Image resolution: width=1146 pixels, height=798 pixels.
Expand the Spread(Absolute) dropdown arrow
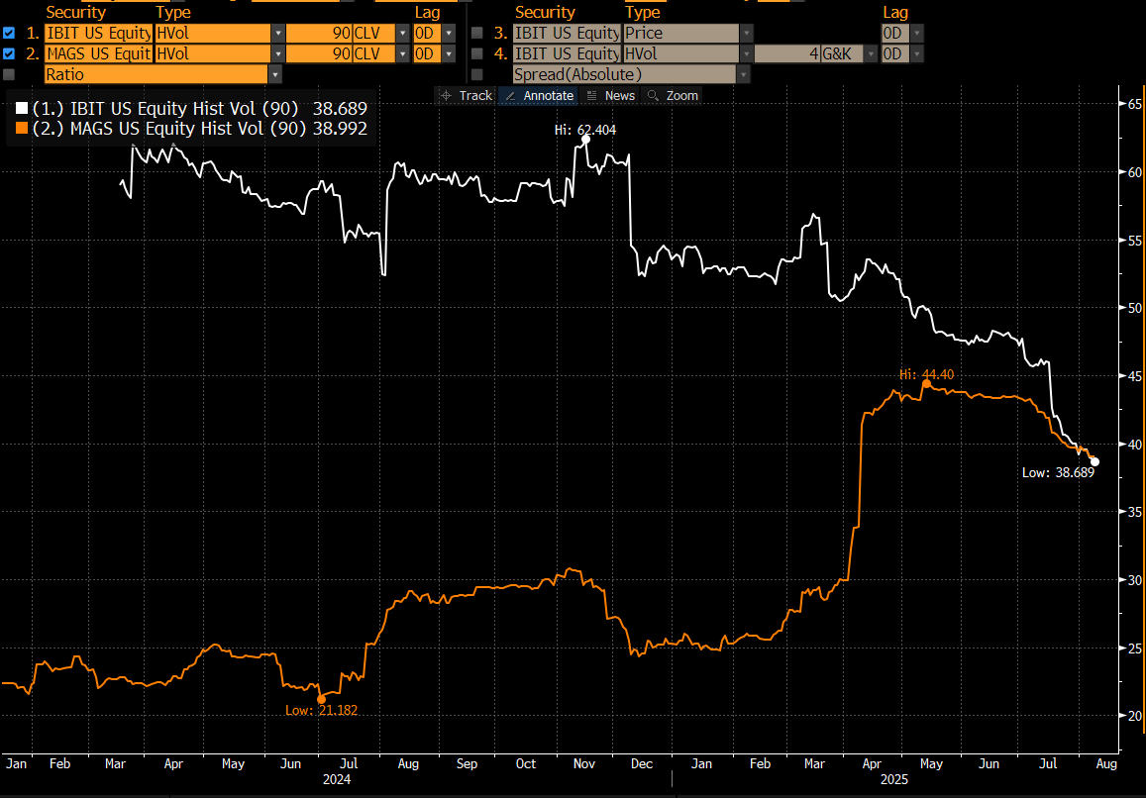tap(743, 74)
